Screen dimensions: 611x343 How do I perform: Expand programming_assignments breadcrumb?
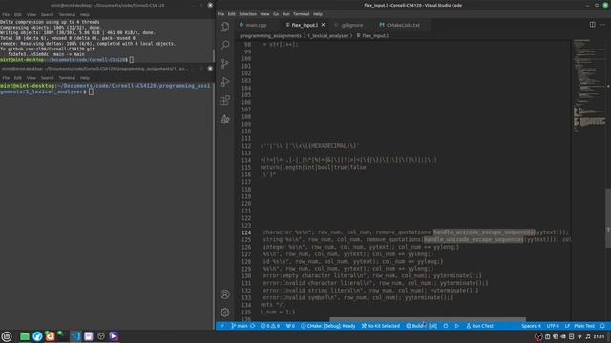pyautogui.click(x=270, y=36)
